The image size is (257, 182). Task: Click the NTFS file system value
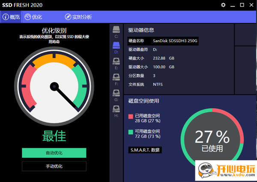tap(158, 84)
